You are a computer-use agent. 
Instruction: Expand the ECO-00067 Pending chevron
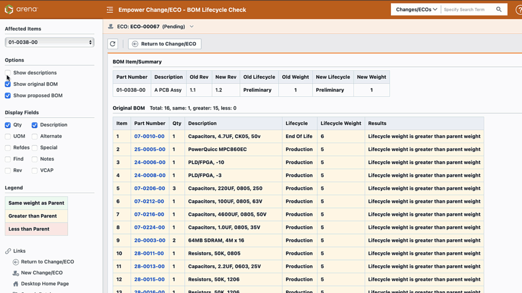click(192, 26)
